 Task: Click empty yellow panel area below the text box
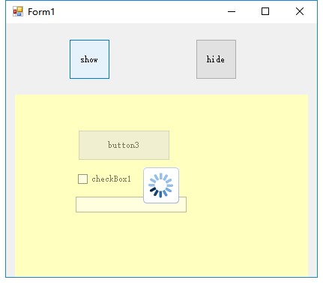[x=161, y=244]
